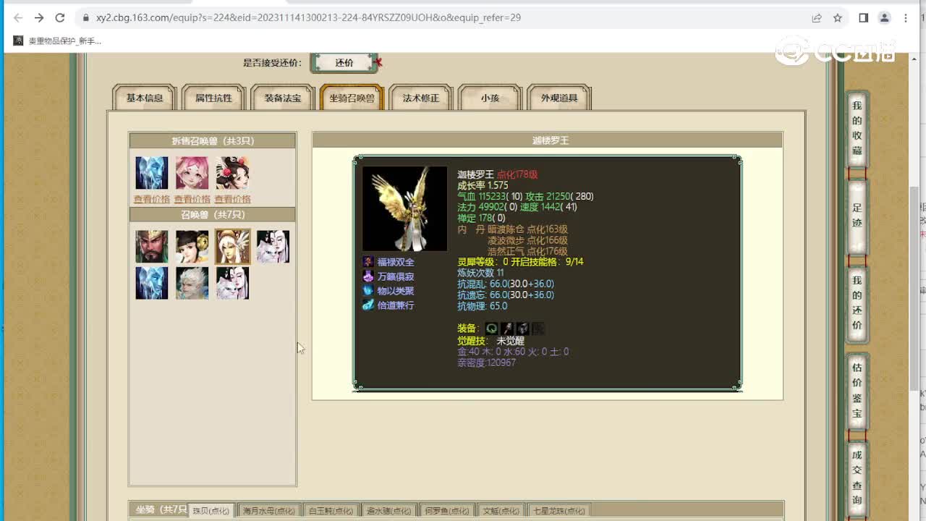Click the empty fourth equipment slot

tap(539, 329)
